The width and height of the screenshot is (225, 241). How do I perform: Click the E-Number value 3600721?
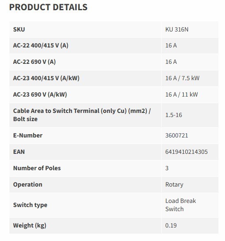tap(177, 135)
